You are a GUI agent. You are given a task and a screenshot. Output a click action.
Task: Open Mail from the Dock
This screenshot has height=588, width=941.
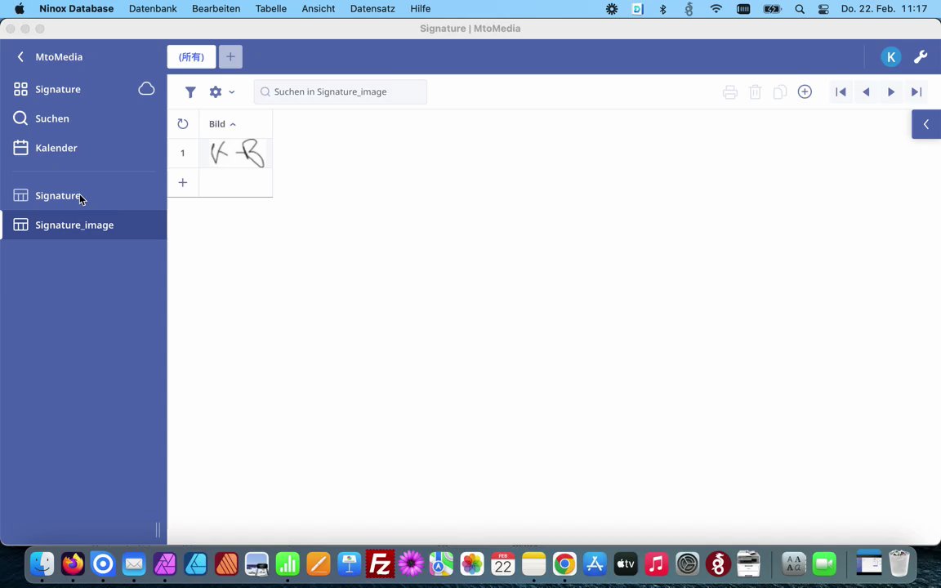[134, 564]
